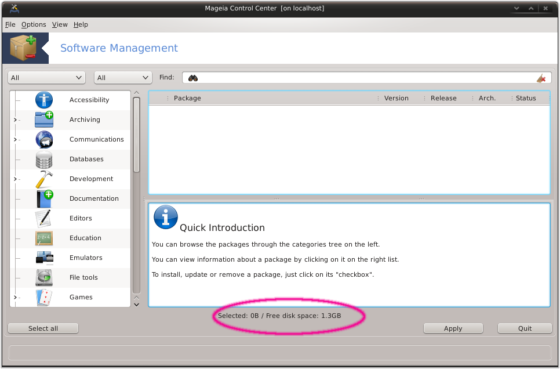560x369 pixels.
Task: Open the Options menu
Action: coord(34,24)
